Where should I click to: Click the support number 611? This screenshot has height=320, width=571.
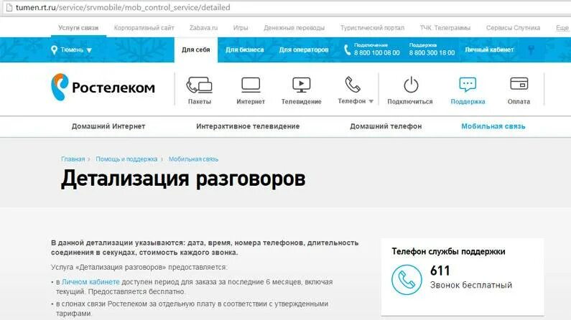pos(440,271)
